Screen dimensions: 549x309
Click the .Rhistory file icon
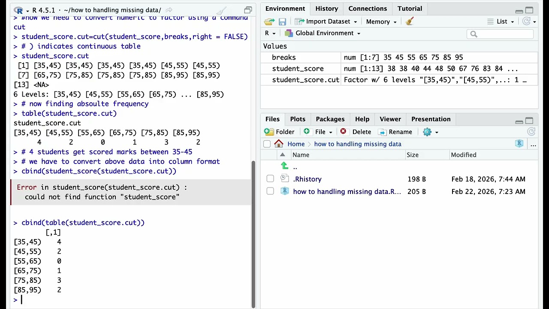pyautogui.click(x=284, y=179)
